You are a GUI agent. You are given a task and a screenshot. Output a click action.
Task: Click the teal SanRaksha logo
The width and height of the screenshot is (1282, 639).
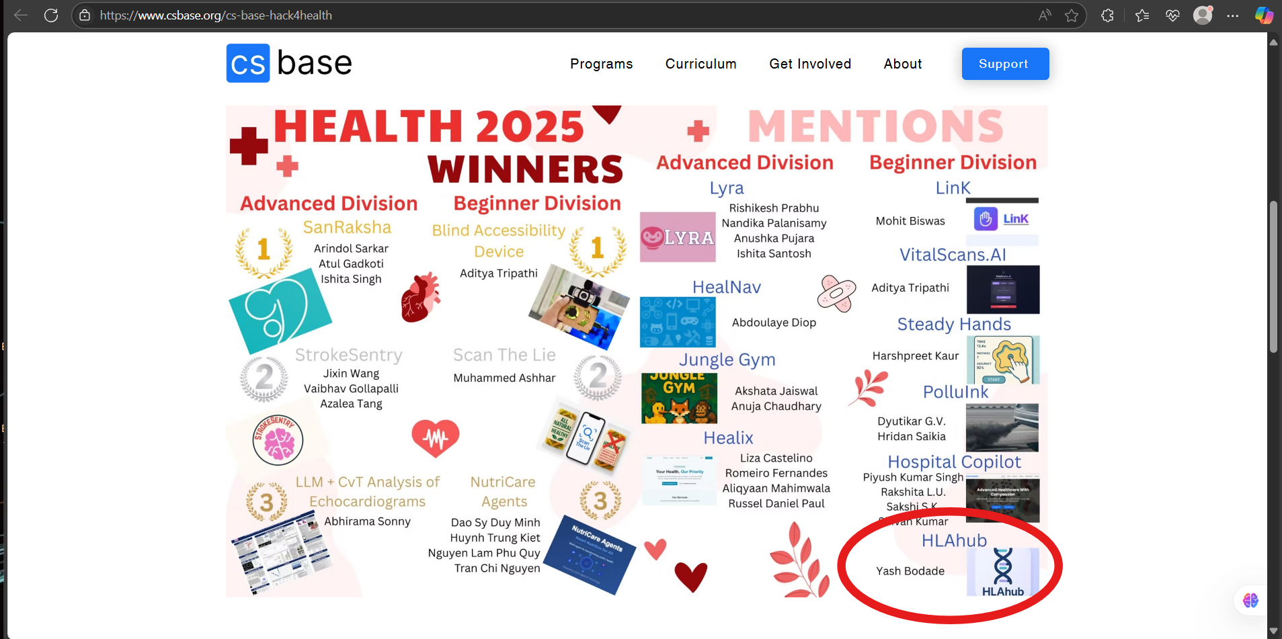click(280, 311)
